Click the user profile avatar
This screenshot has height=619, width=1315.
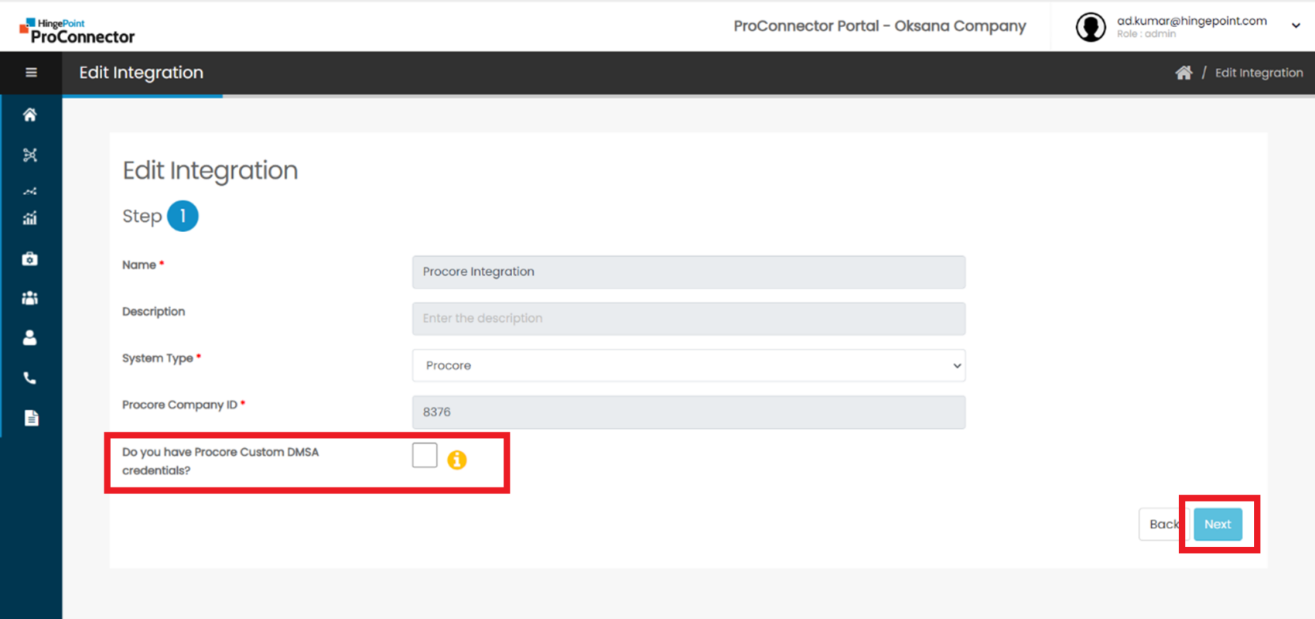coord(1091,27)
